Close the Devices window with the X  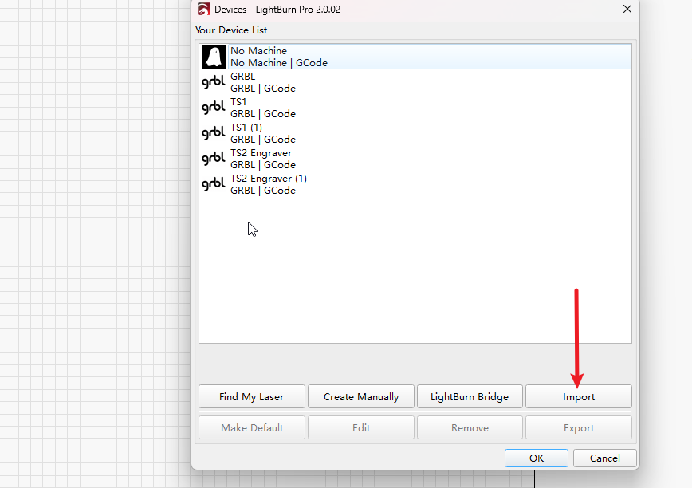click(627, 9)
